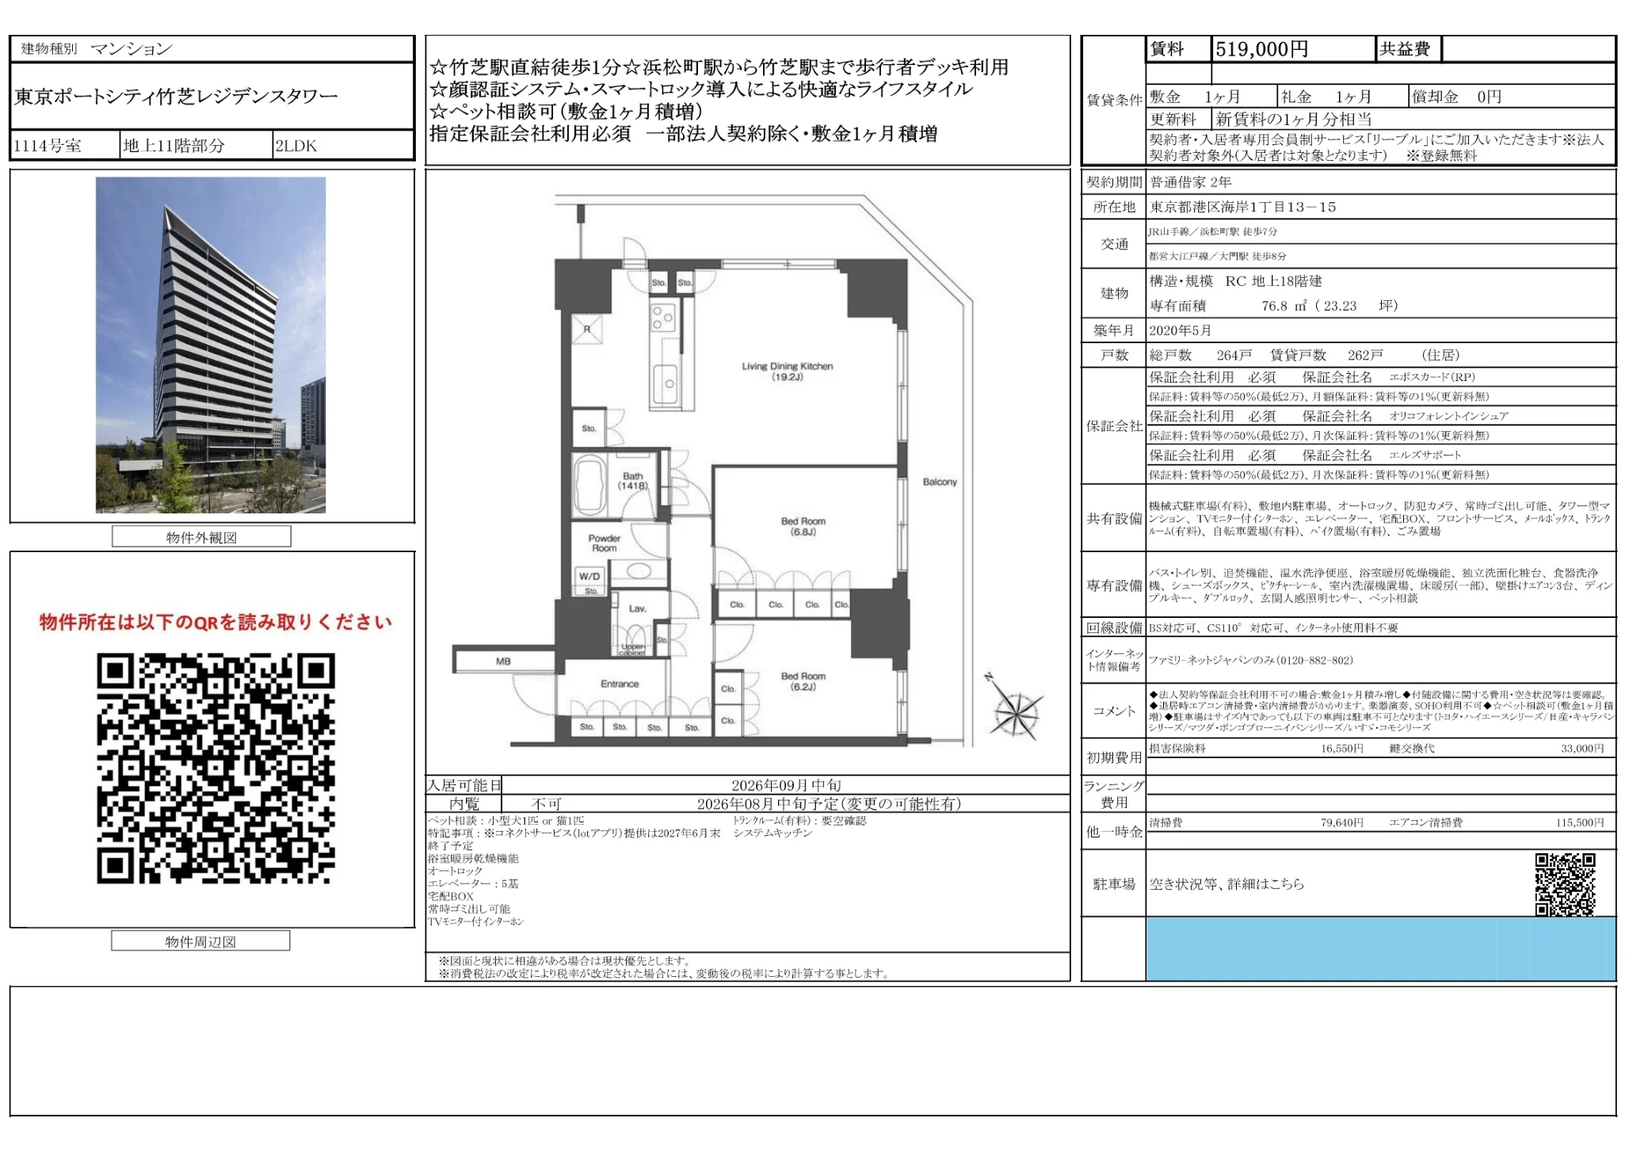Image resolution: width=1629 pixels, height=1152 pixels.
Task: Click the Balcony label
Action: point(940,482)
